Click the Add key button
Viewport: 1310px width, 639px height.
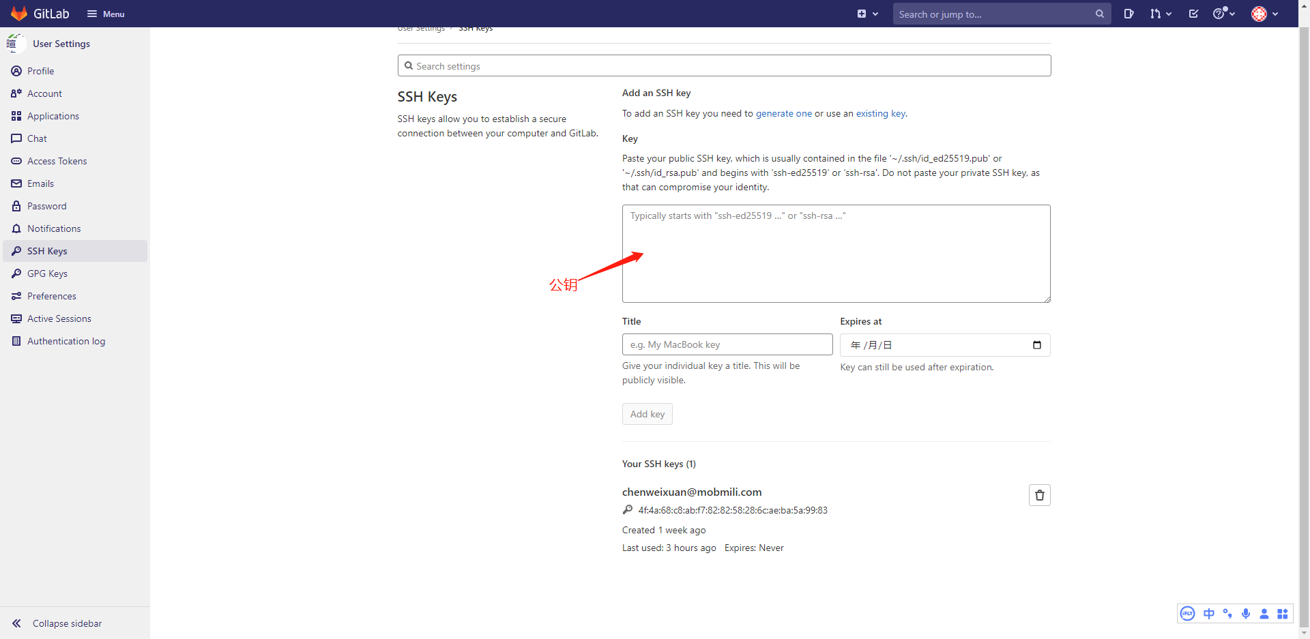click(647, 414)
